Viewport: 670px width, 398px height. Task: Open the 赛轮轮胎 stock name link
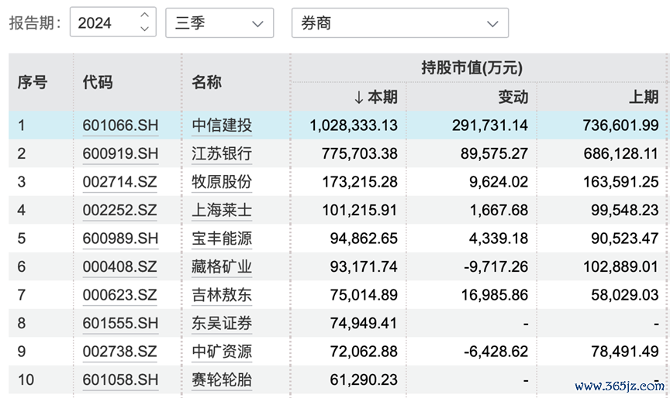point(222,379)
